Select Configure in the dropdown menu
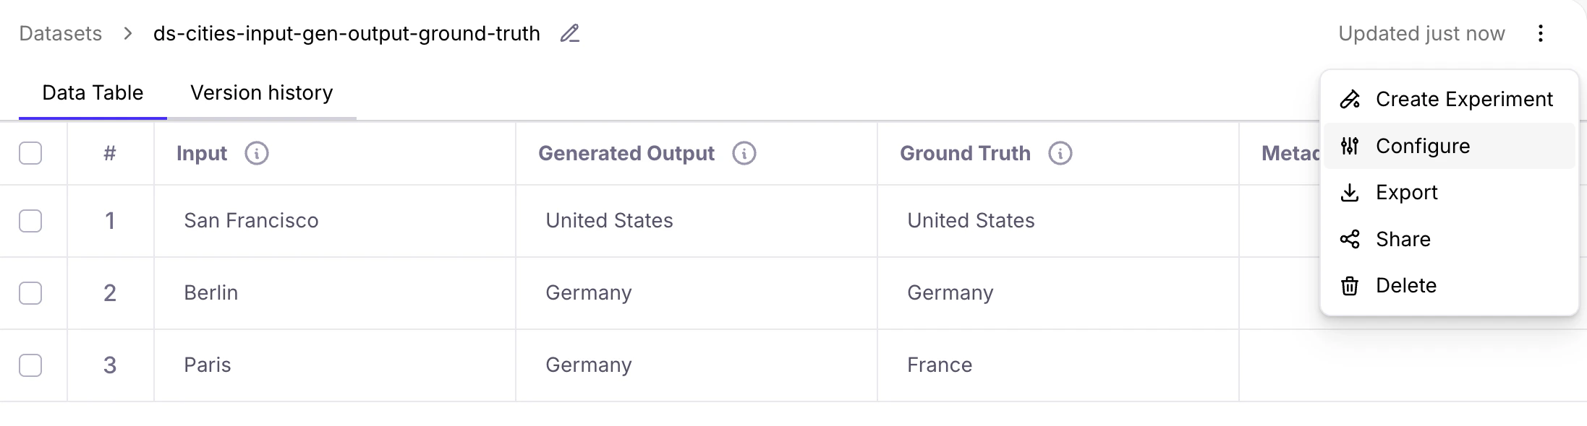Image resolution: width=1587 pixels, height=426 pixels. pyautogui.click(x=1423, y=145)
